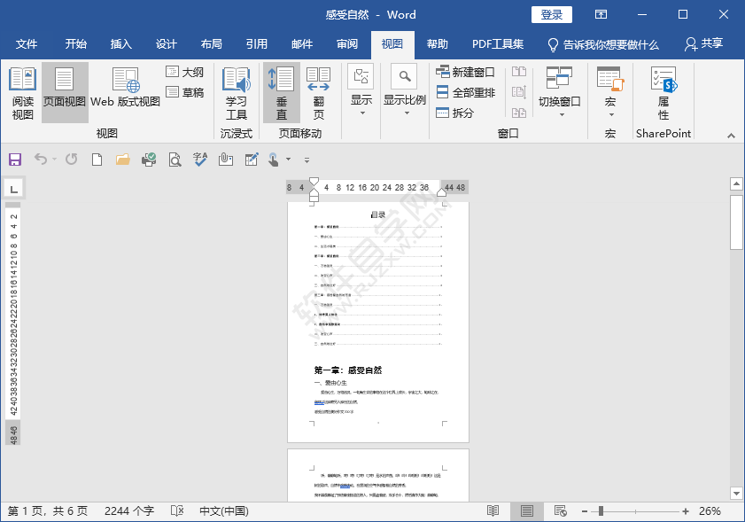Viewport: 745px width, 522px height.
Task: Open the 审阅 (Review) tab
Action: coord(347,44)
